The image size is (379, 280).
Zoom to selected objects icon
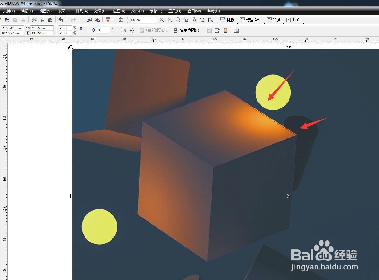coord(178,20)
